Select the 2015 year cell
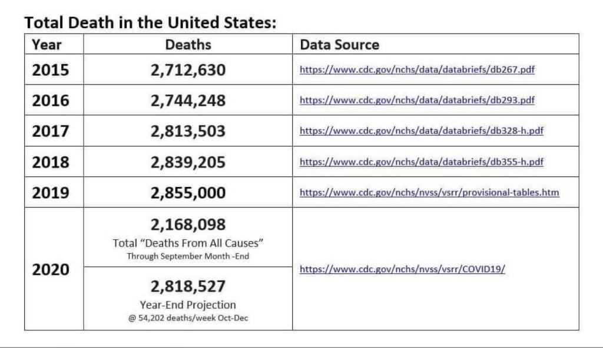This screenshot has width=603, height=348. click(x=50, y=70)
